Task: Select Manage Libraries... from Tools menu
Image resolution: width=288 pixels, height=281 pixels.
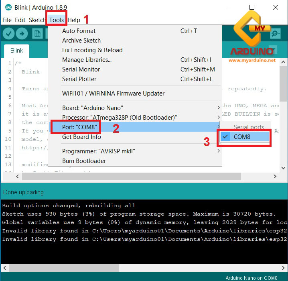Action: 87,60
